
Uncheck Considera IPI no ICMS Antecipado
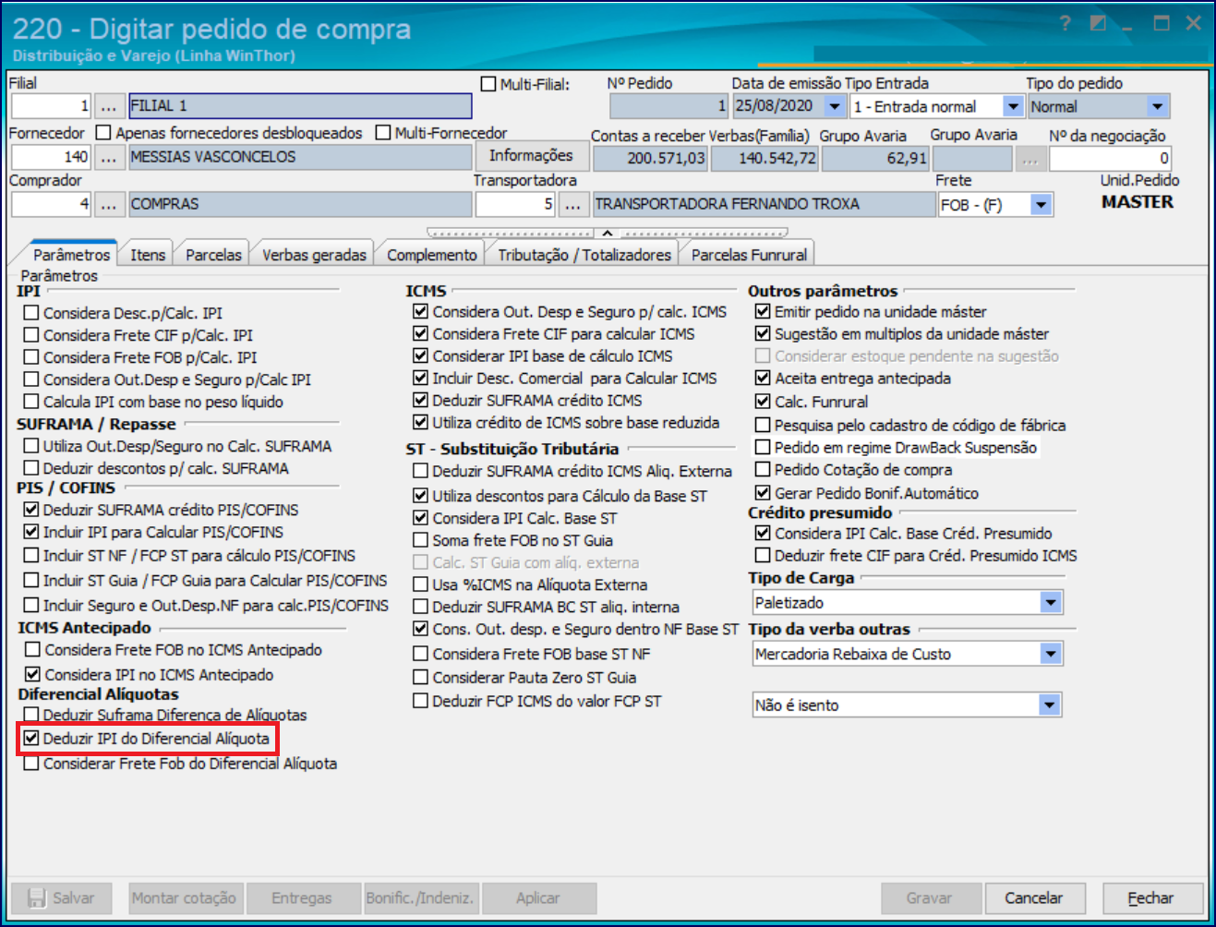point(33,675)
